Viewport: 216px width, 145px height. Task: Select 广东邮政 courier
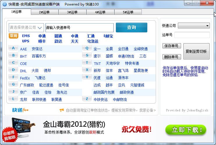27,85
